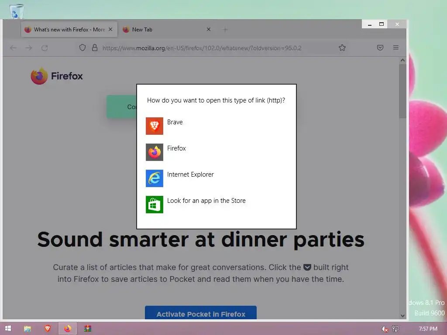447x335 pixels.
Task: Choose the Brave text option
Action: (175, 122)
